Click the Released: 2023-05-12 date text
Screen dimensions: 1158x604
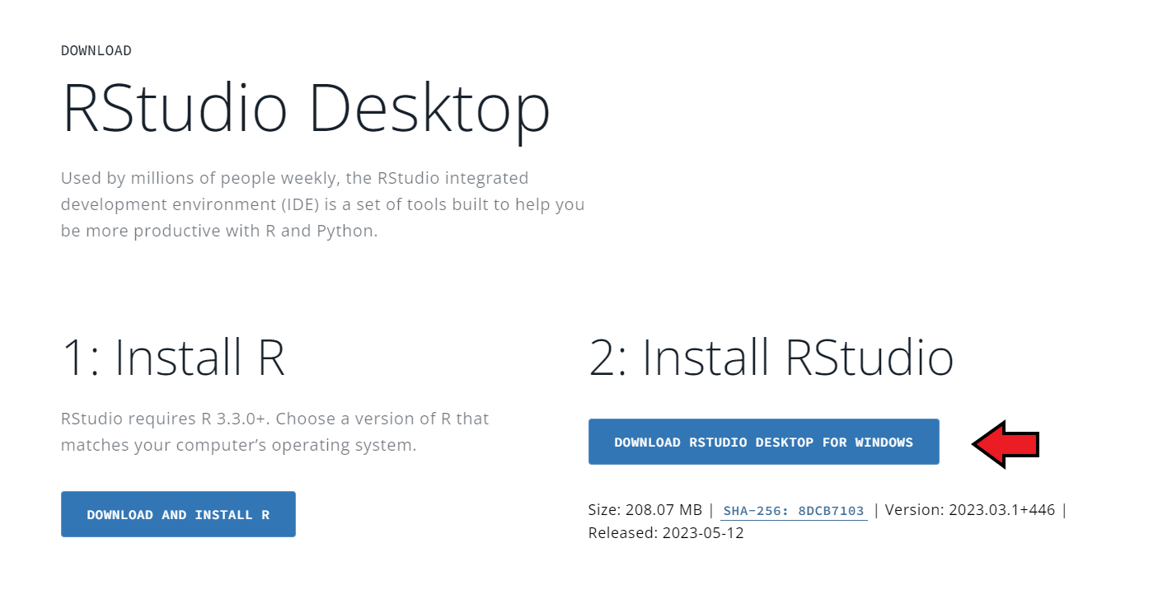tap(665, 533)
